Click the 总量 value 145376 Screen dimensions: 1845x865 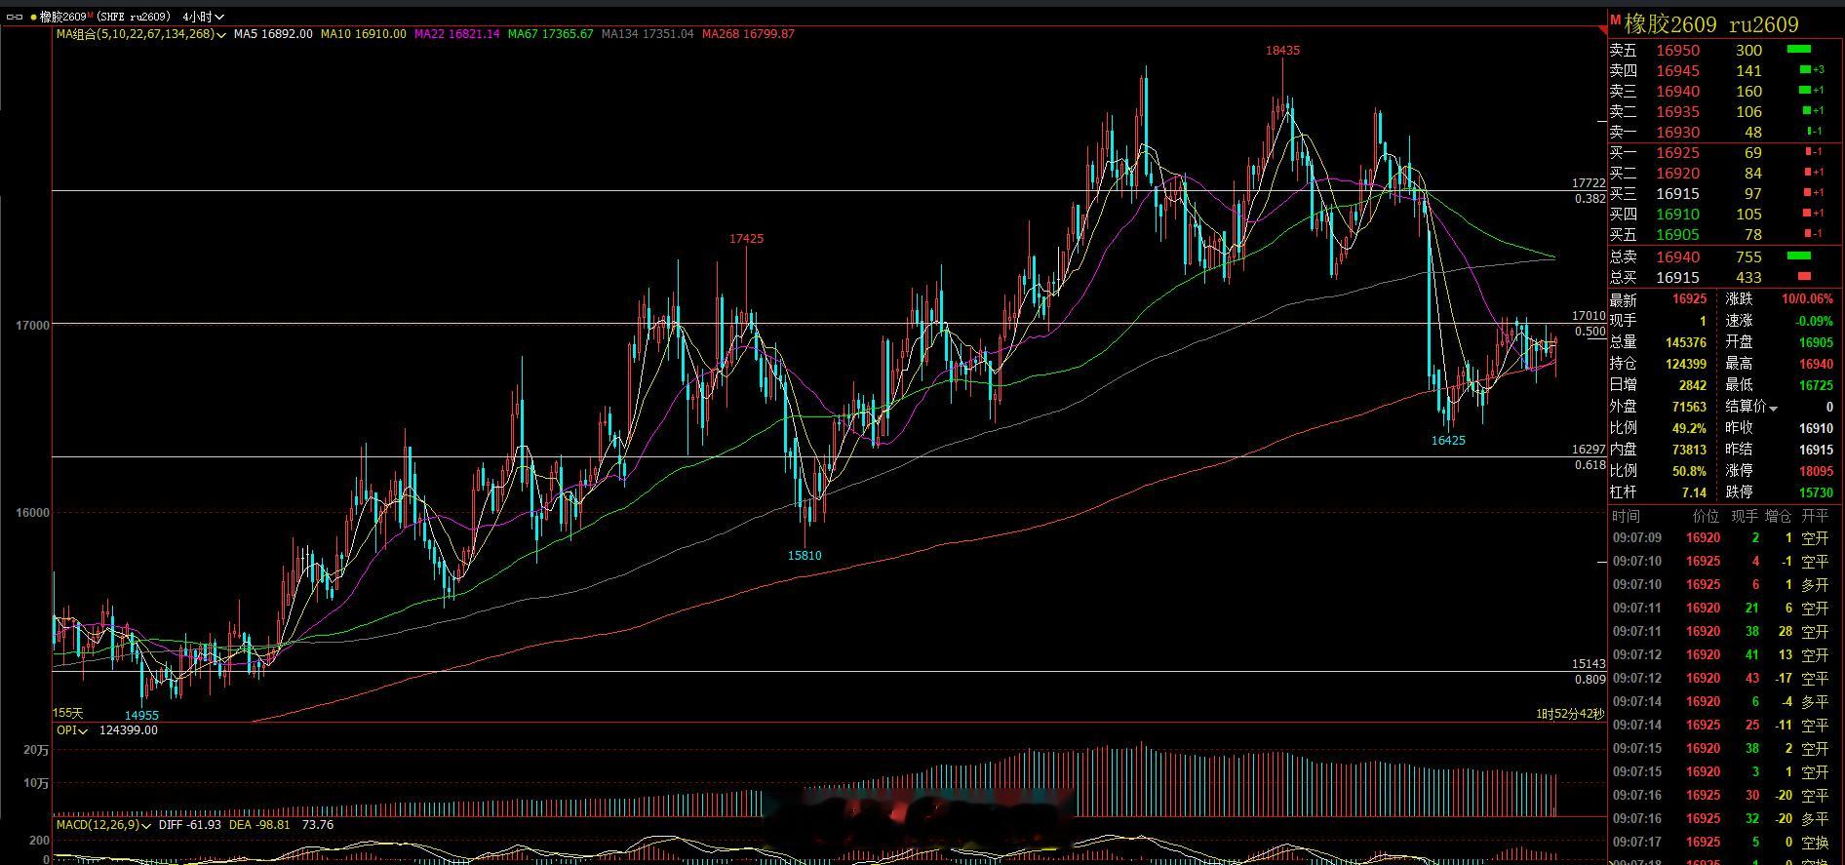click(1685, 342)
